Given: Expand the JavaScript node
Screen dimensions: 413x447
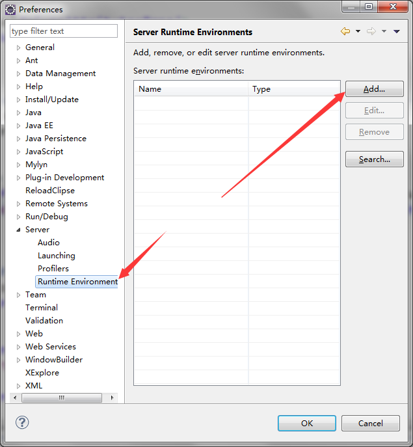Looking at the screenshot, I should (18, 152).
